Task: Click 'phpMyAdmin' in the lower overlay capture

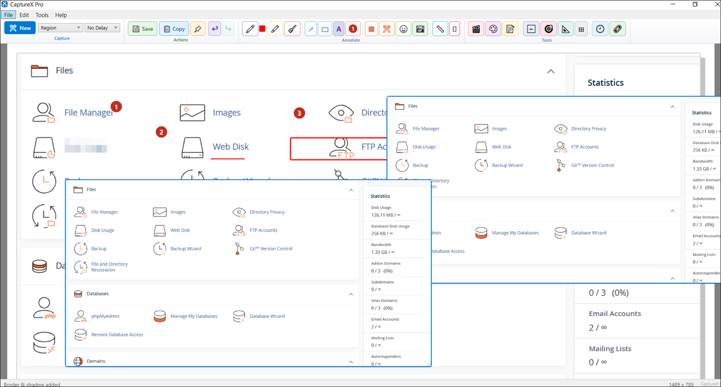Action: click(105, 316)
